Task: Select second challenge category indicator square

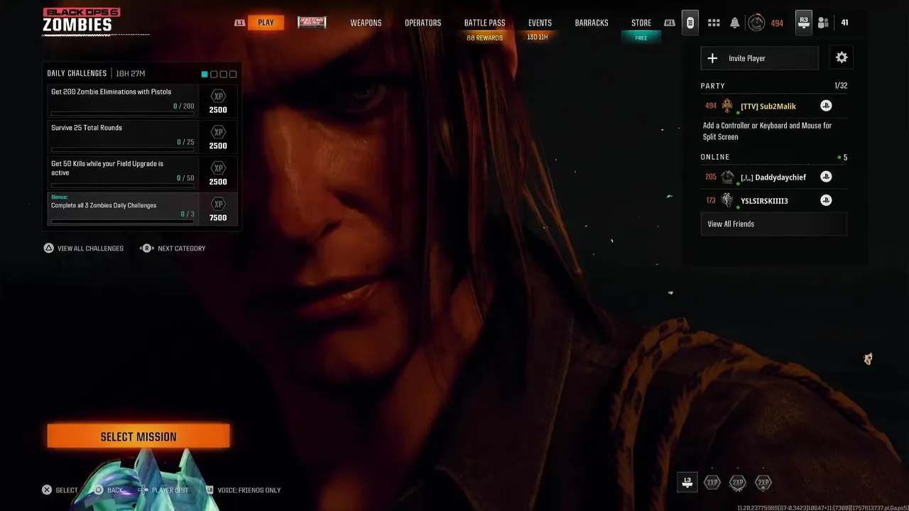Action: [x=214, y=74]
